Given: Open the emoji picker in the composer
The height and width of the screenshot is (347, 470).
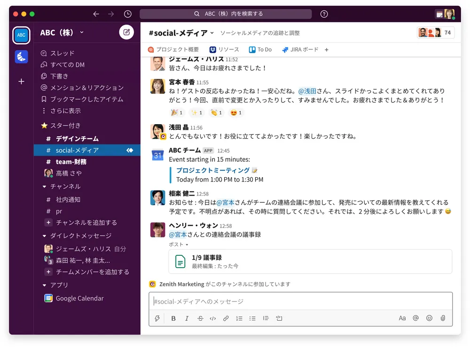Looking at the screenshot, I should pyautogui.click(x=429, y=318).
